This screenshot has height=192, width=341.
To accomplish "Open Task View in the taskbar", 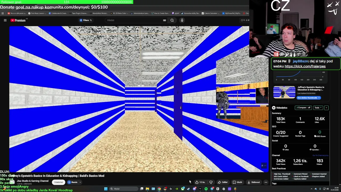I will coord(141,189).
